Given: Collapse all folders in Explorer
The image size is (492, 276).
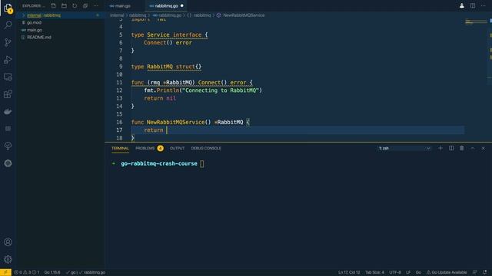Looking at the screenshot, I should coord(85,5).
